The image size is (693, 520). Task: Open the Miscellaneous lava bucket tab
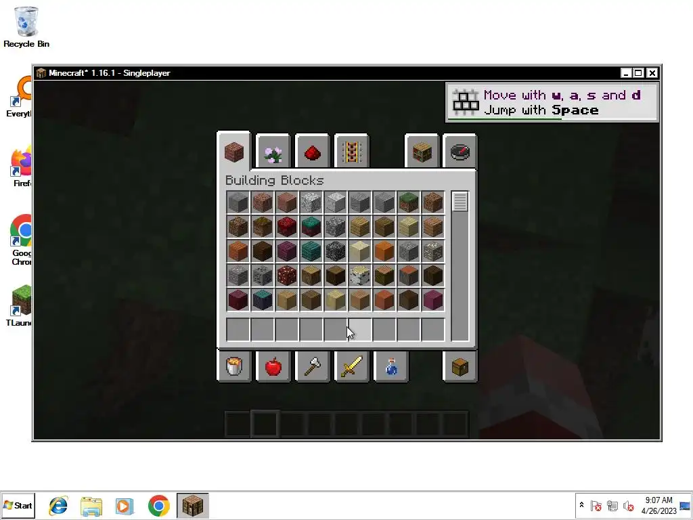click(x=234, y=366)
